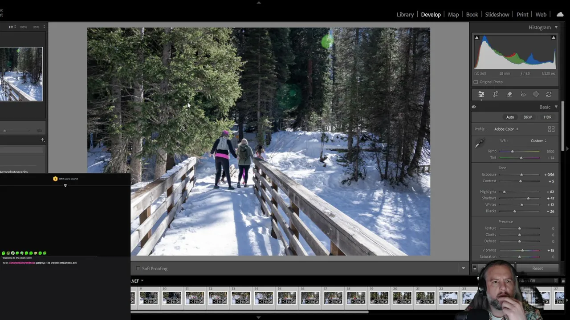
Task: Open the profile browser grid icon
Action: 551,129
